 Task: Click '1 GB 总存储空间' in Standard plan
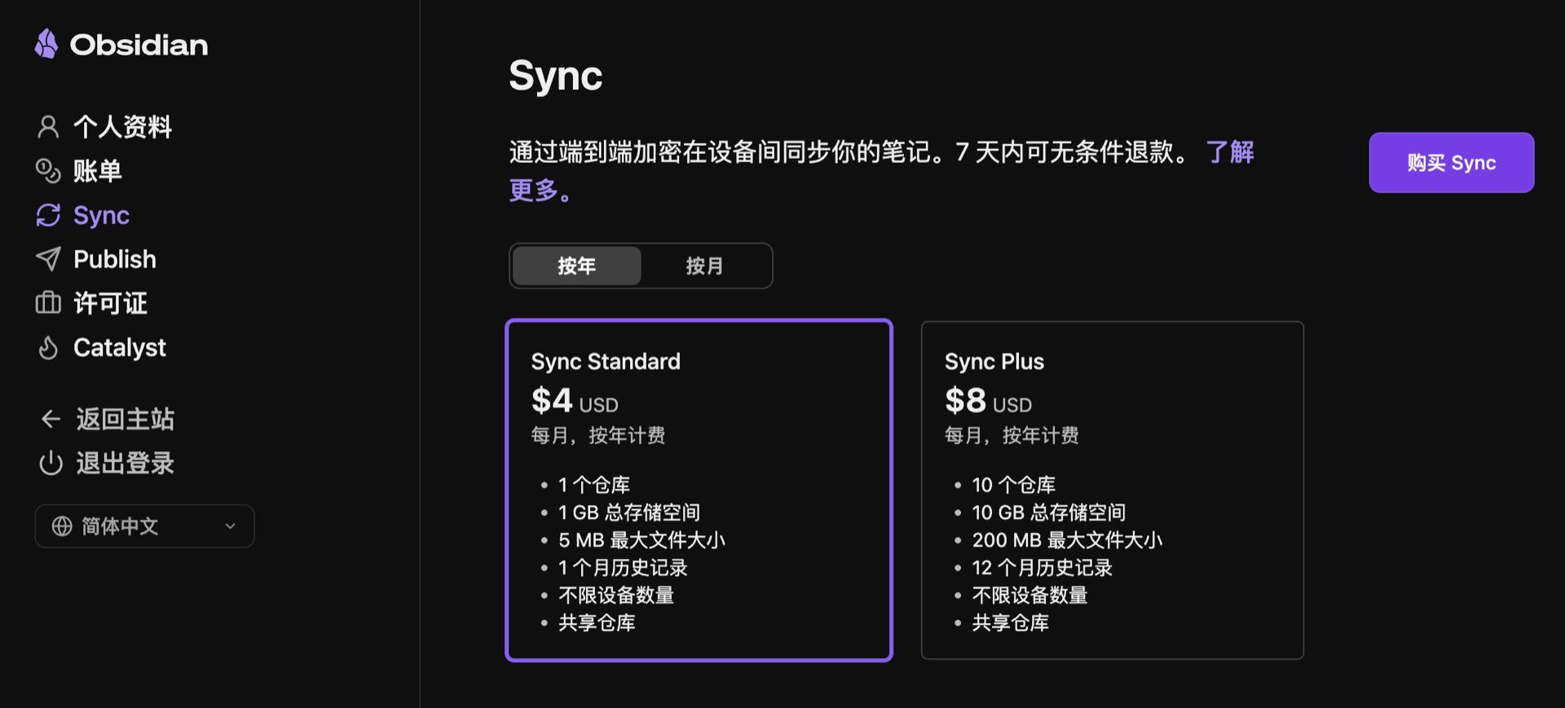(629, 512)
